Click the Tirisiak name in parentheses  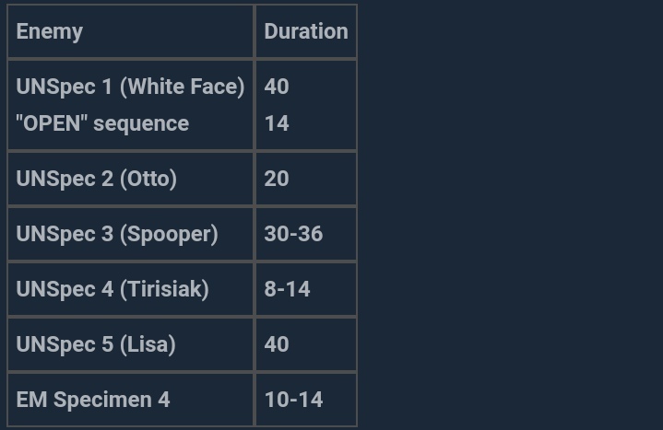pos(164,289)
